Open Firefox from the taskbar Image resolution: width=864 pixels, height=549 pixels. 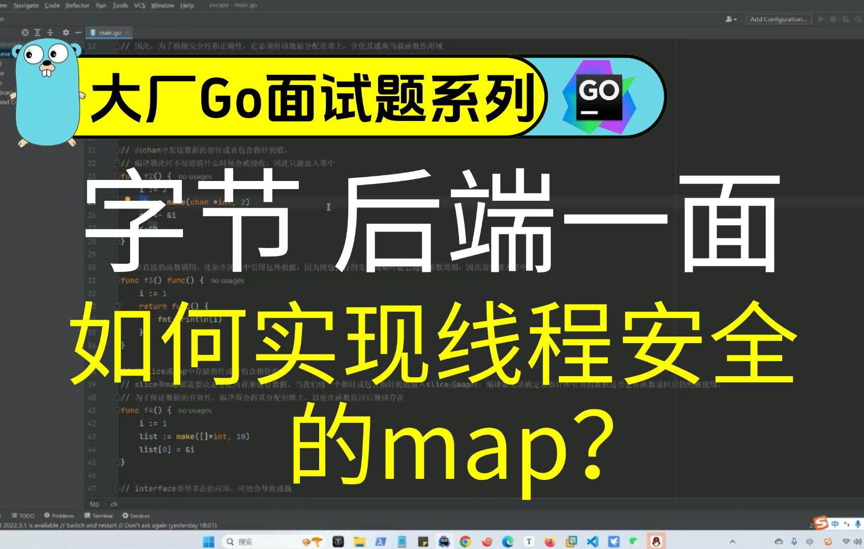coord(550,541)
